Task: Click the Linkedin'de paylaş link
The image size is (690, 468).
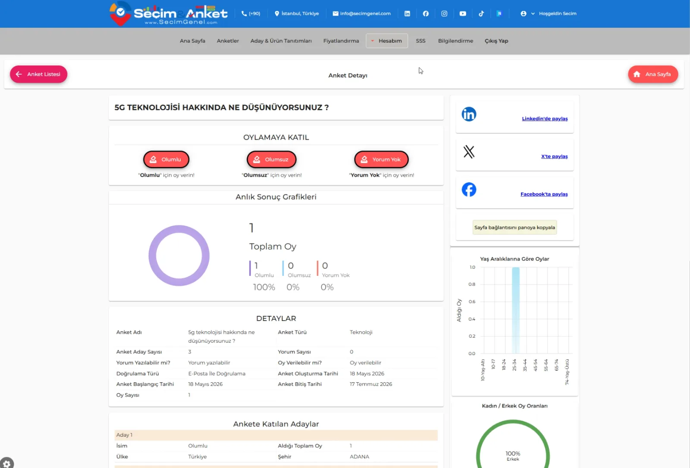Action: [545, 119]
